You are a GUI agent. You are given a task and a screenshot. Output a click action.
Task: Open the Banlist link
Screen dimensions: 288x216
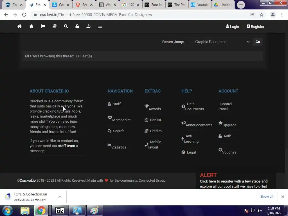153,120
